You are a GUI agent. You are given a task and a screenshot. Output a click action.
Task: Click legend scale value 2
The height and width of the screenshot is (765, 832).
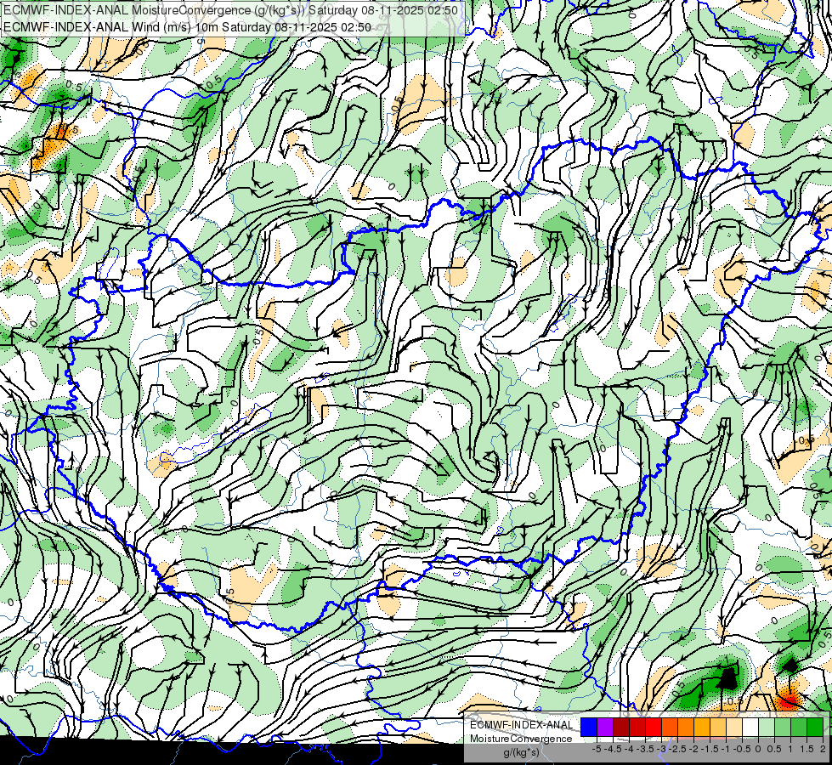point(823,749)
